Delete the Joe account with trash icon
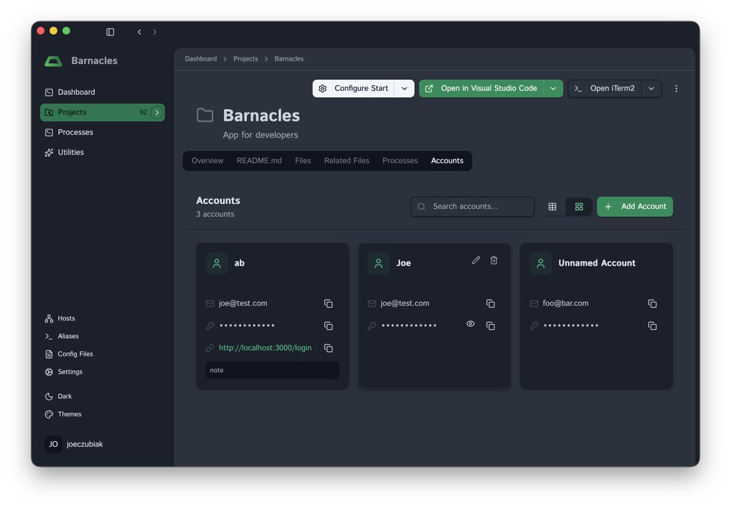 pyautogui.click(x=494, y=260)
